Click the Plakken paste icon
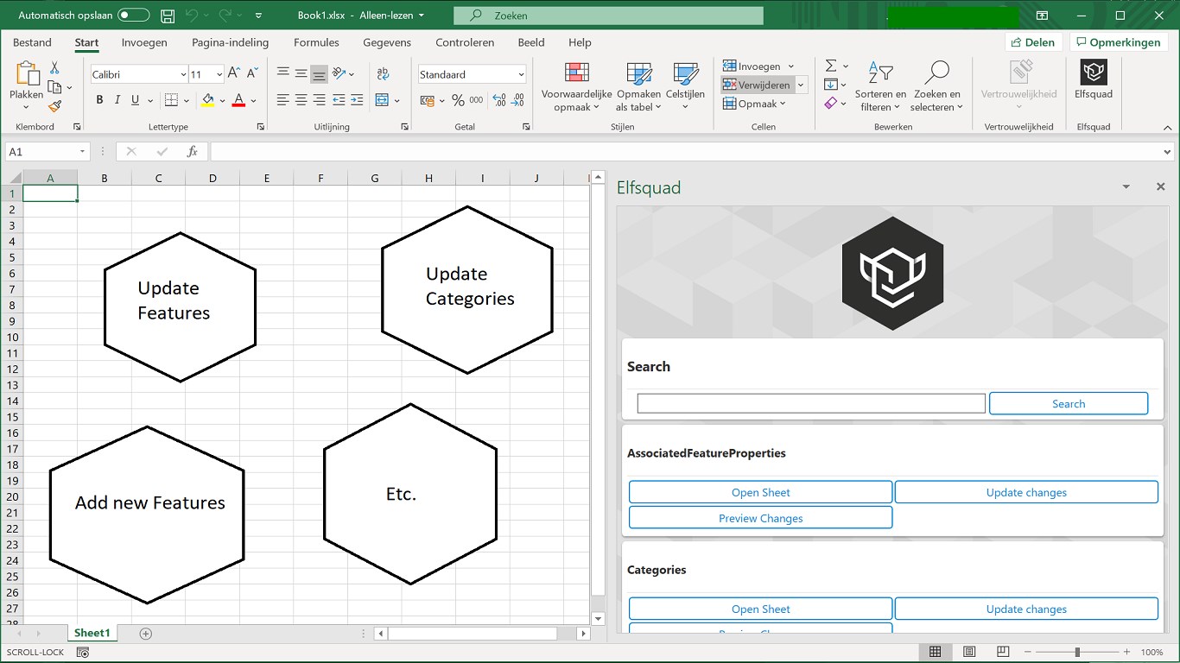1180x663 pixels. point(27,74)
